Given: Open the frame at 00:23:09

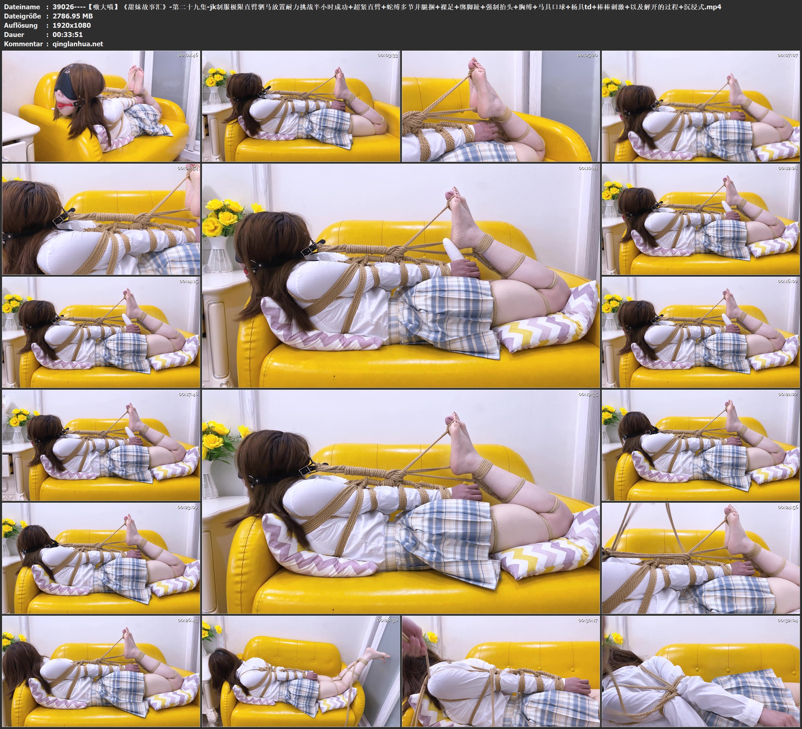Looking at the screenshot, I should pyautogui.click(x=101, y=558).
